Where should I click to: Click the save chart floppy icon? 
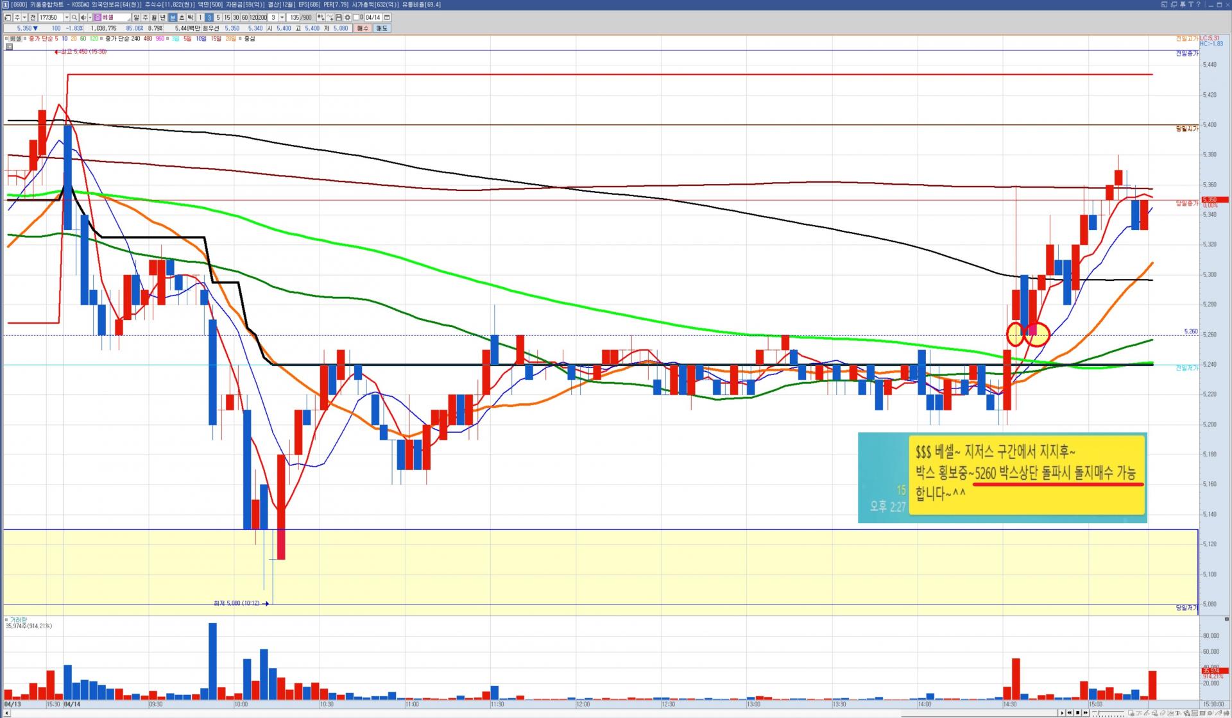(338, 17)
